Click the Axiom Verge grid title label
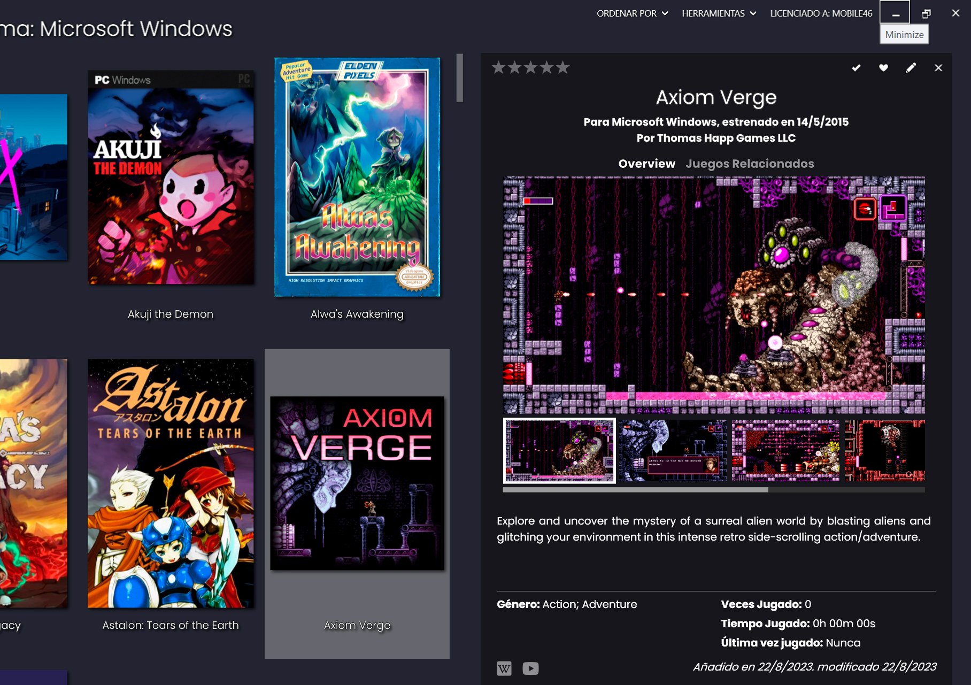The height and width of the screenshot is (685, 971). [357, 625]
